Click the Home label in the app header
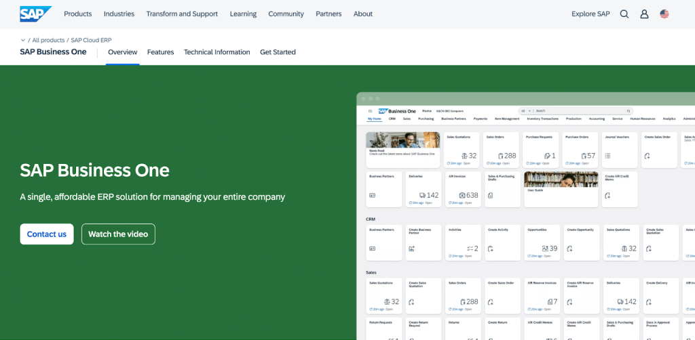 [x=427, y=111]
